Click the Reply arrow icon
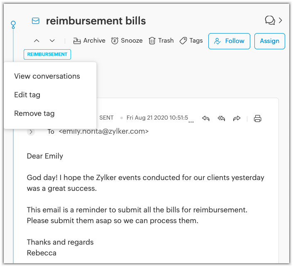Screen dimensions: 293x267 [206, 118]
